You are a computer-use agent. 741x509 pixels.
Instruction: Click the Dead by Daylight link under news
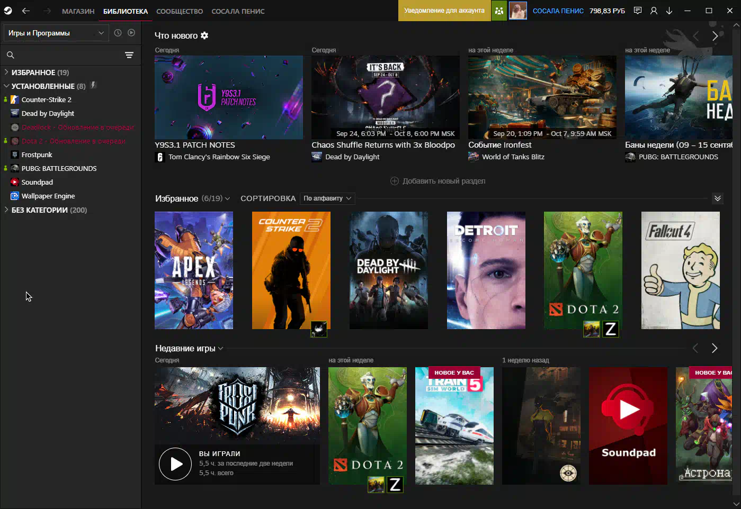tap(352, 157)
